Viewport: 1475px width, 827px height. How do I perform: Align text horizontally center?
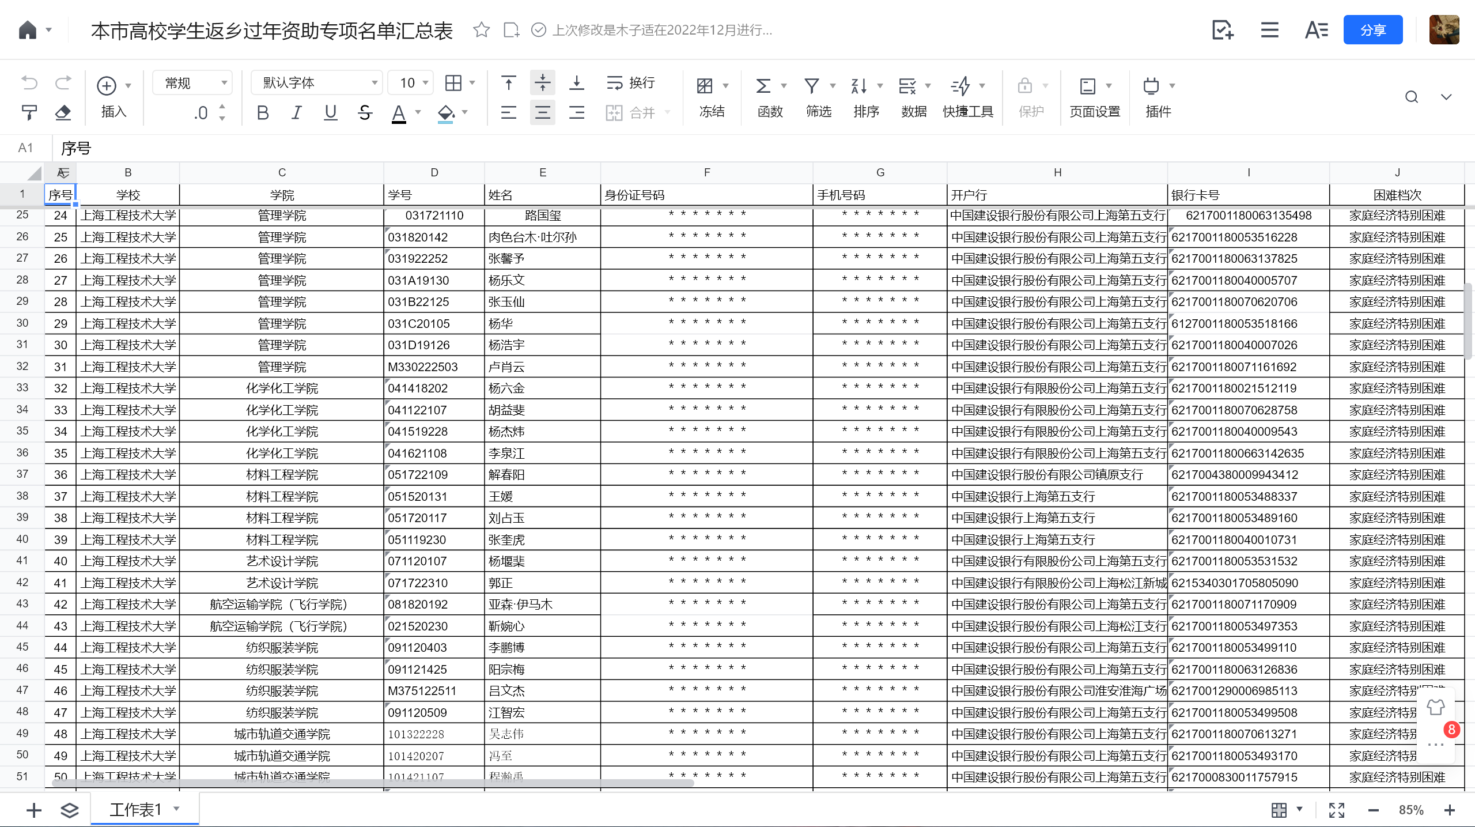point(542,112)
